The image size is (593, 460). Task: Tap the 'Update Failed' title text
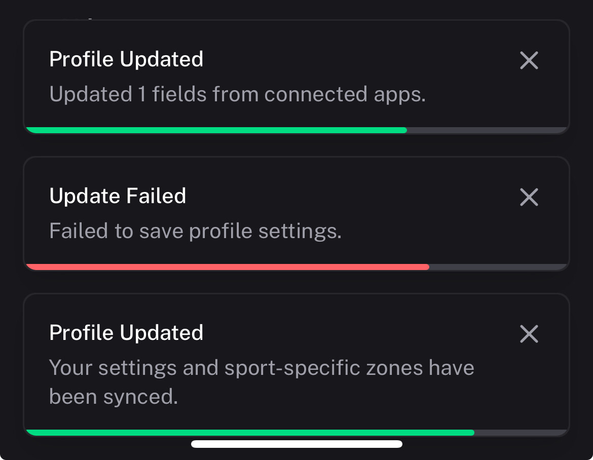click(x=118, y=196)
